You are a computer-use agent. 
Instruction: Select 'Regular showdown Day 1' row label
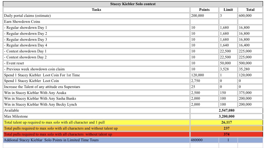[x=96, y=27]
